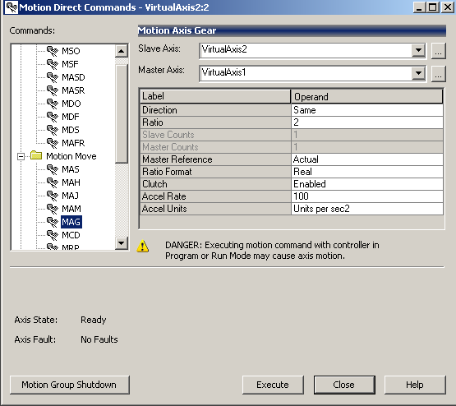
Task: Click the Ratio operand field
Action: (367, 122)
